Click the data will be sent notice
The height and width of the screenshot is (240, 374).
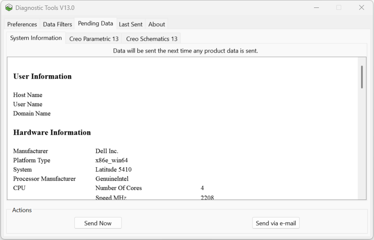coord(186,50)
